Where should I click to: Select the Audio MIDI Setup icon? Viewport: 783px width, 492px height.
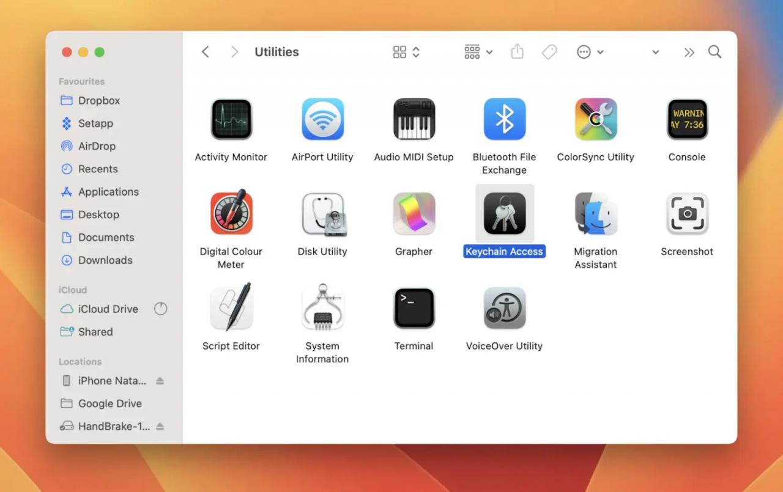pos(414,119)
